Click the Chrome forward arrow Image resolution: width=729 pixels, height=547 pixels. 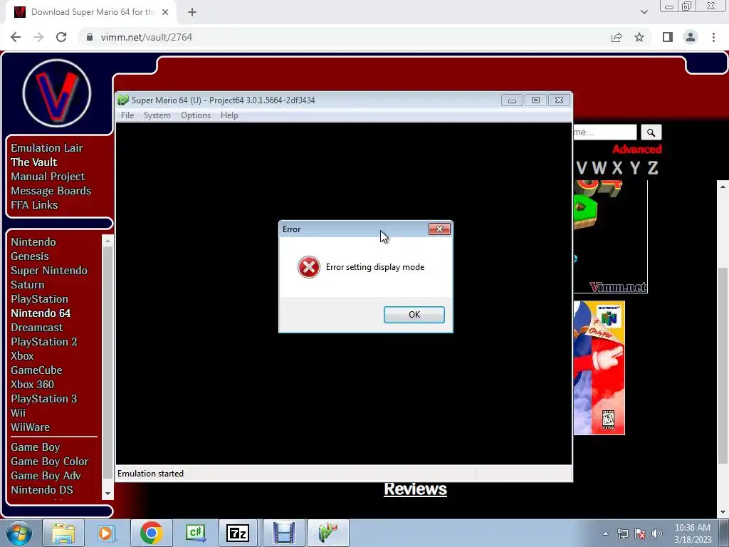(38, 37)
